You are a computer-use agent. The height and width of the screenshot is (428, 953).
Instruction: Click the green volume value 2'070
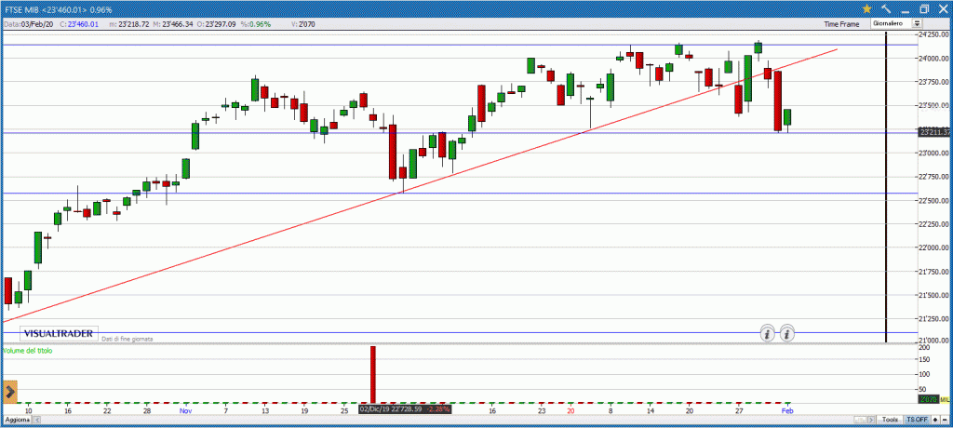(929, 399)
